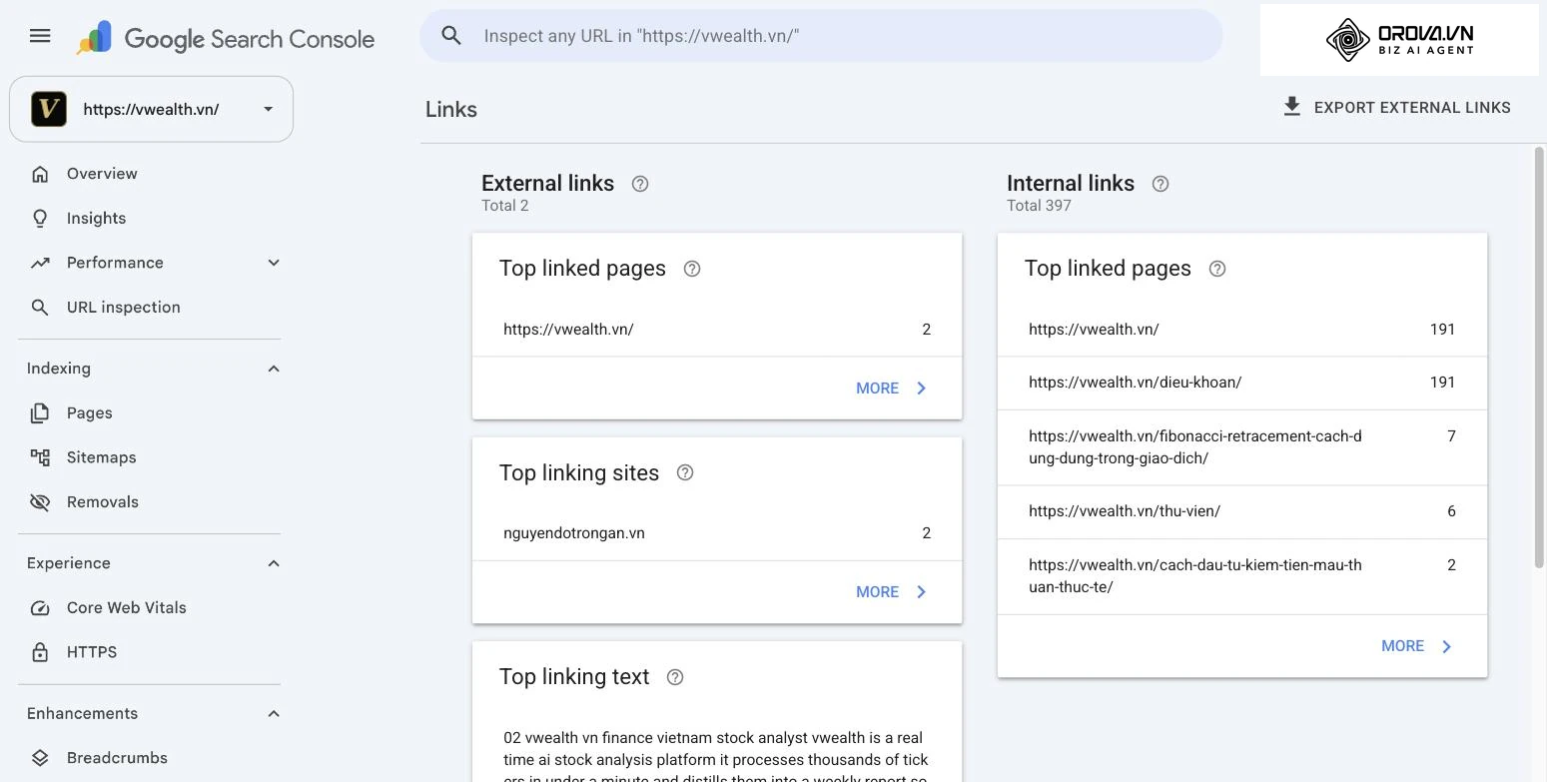Open help for Top linking text
This screenshot has width=1547, height=782.
pos(675,677)
